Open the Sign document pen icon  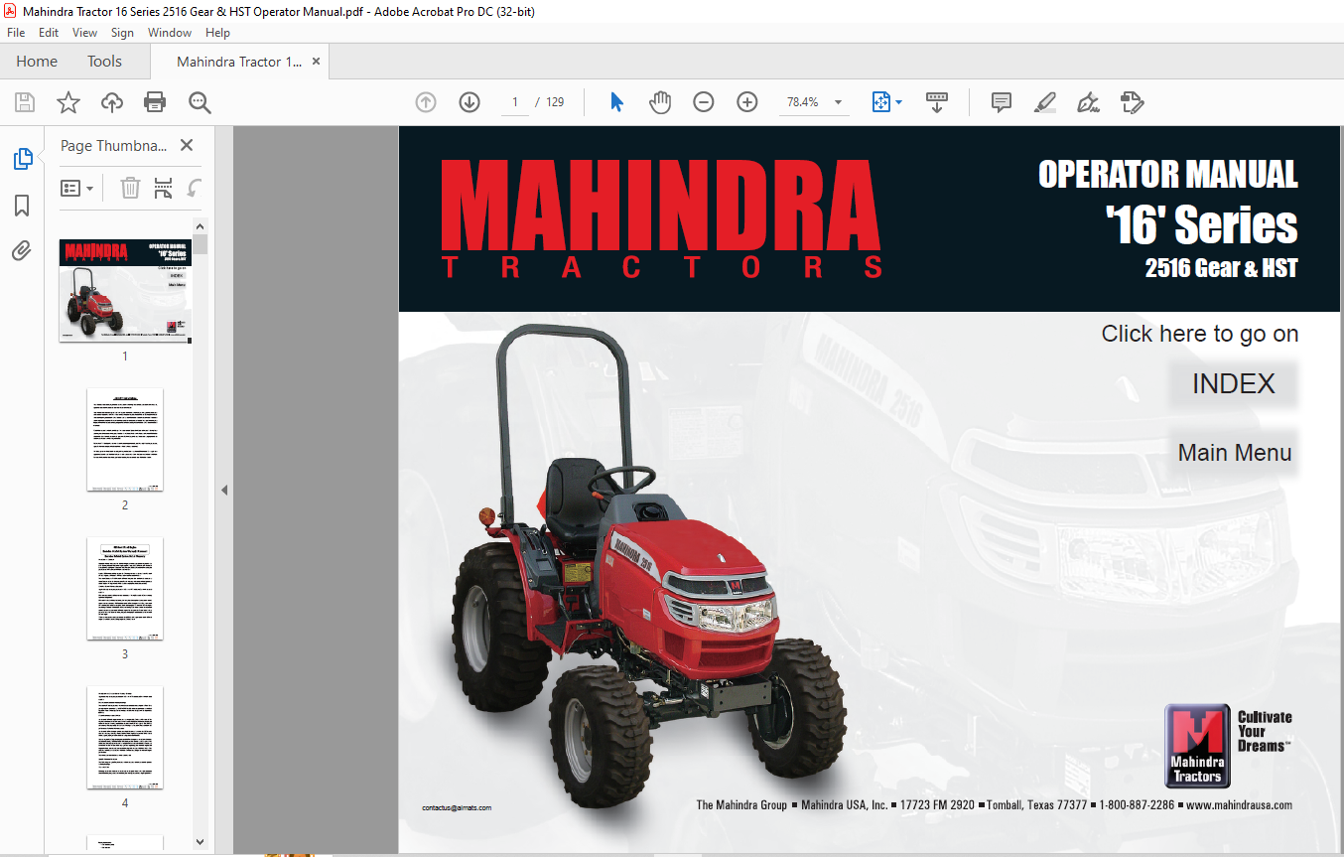(x=1089, y=102)
